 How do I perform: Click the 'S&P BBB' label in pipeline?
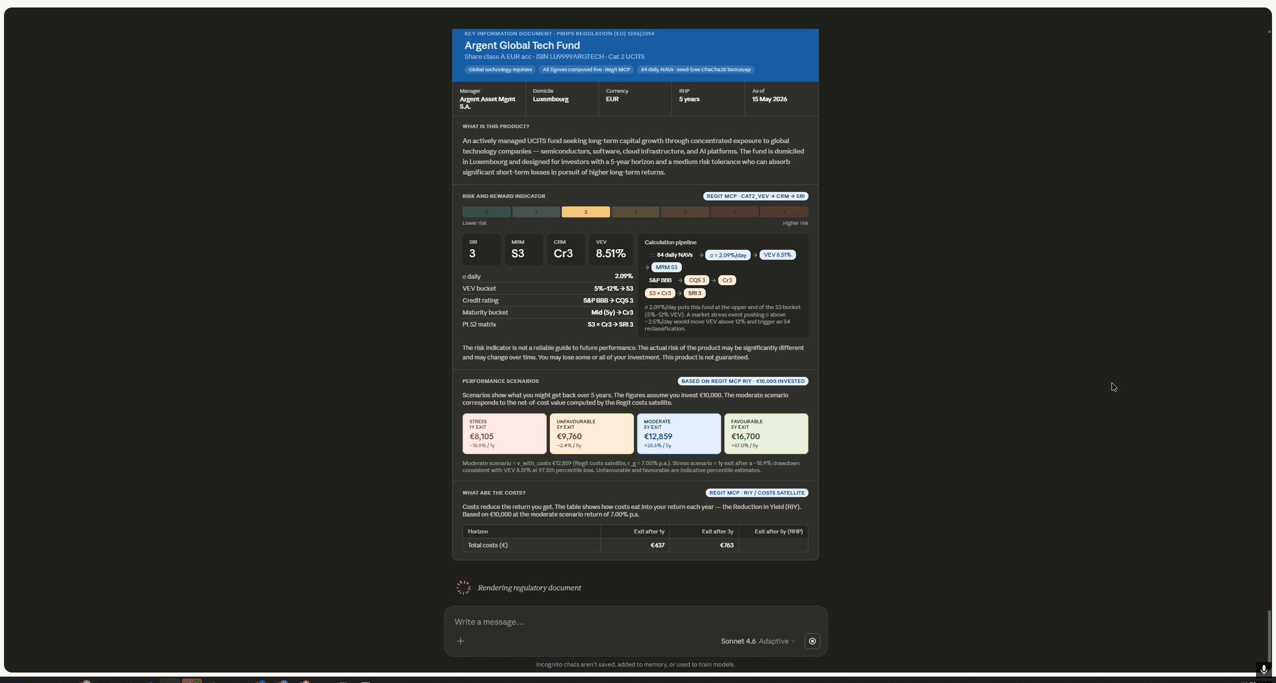point(660,281)
